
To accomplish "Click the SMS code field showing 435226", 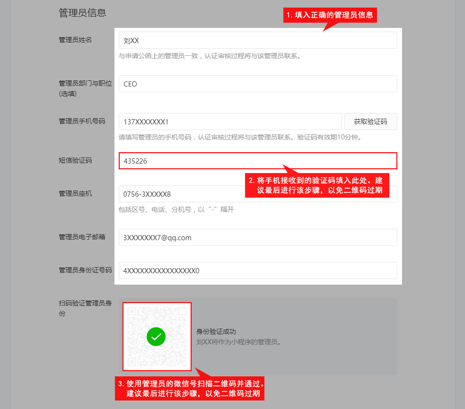I will pyautogui.click(x=258, y=161).
